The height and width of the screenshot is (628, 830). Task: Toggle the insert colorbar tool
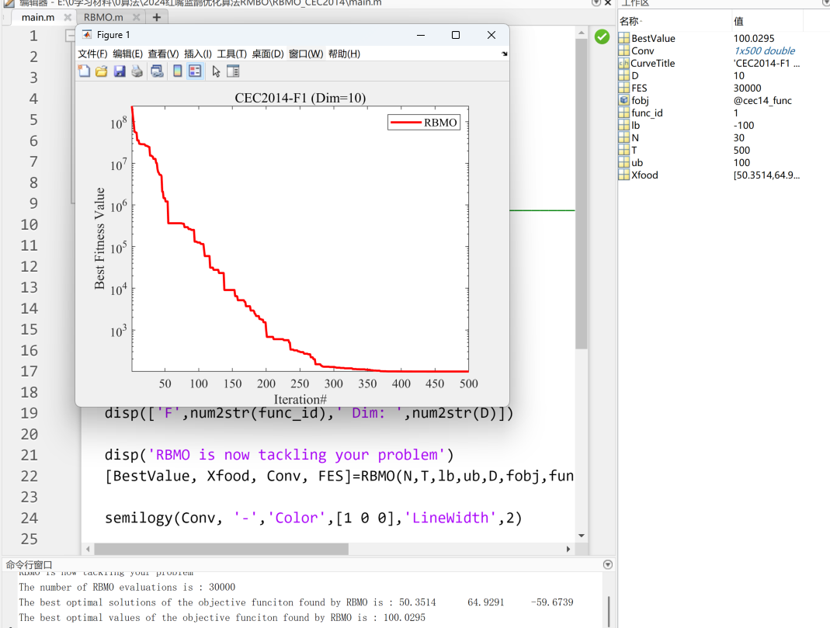(178, 71)
